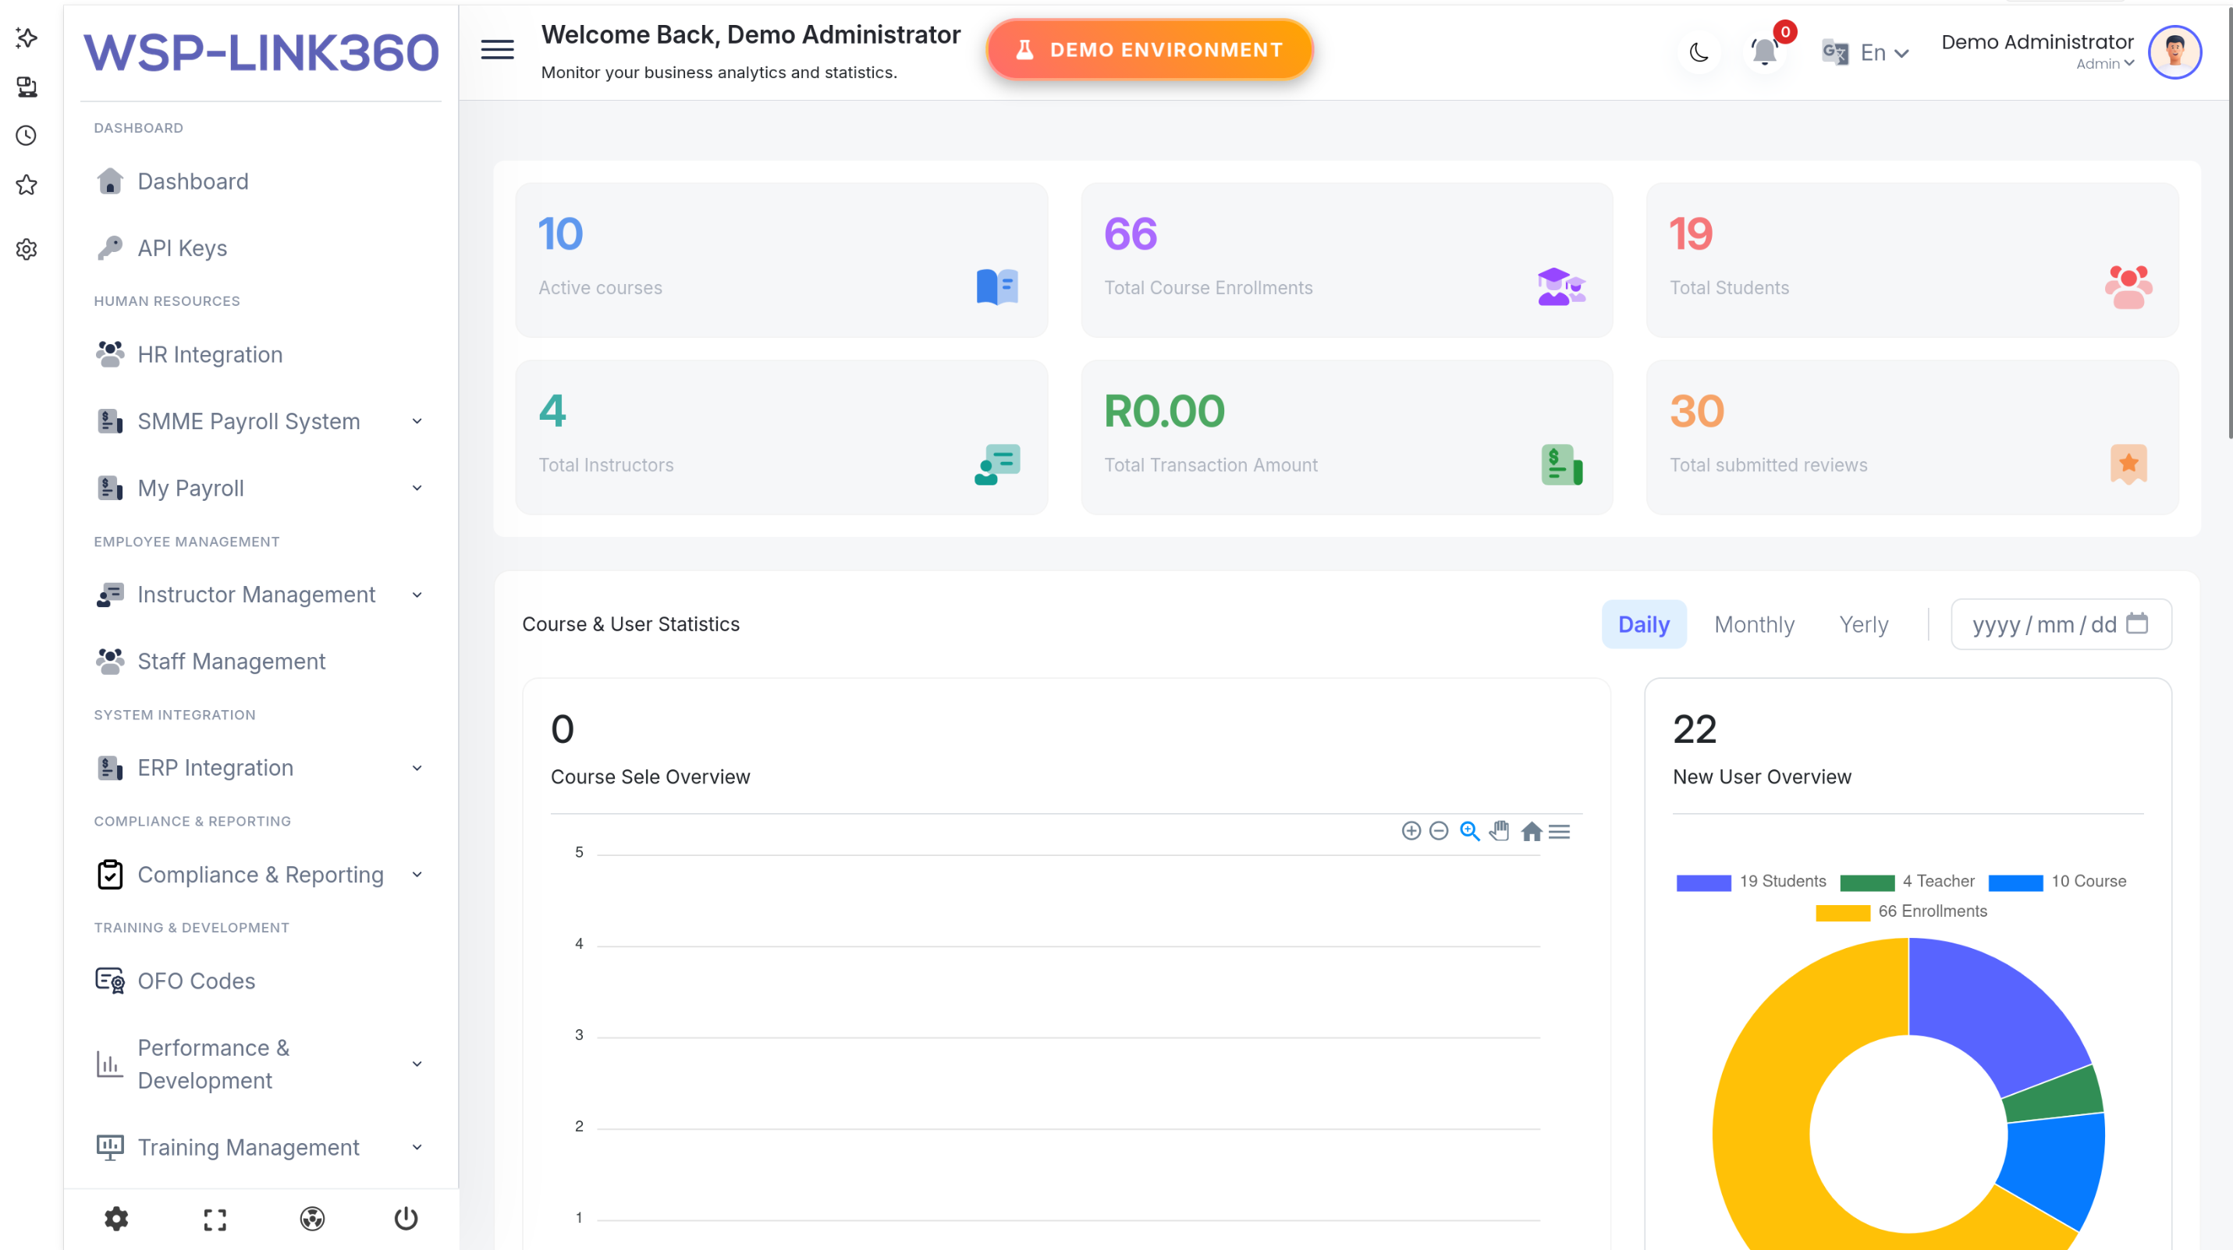Click the DEMO ENVIRONMENT button
The width and height of the screenshot is (2233, 1250).
tap(1149, 49)
